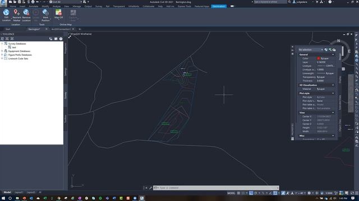Screen dimensions: 359x201
Task: Click the Civil 3D application menu button
Action: click(3, 3)
